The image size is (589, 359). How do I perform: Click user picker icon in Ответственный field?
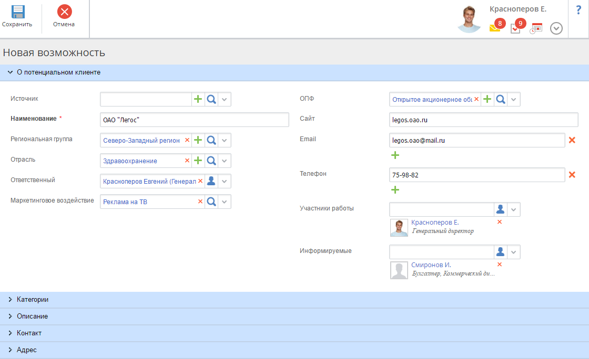(x=211, y=181)
